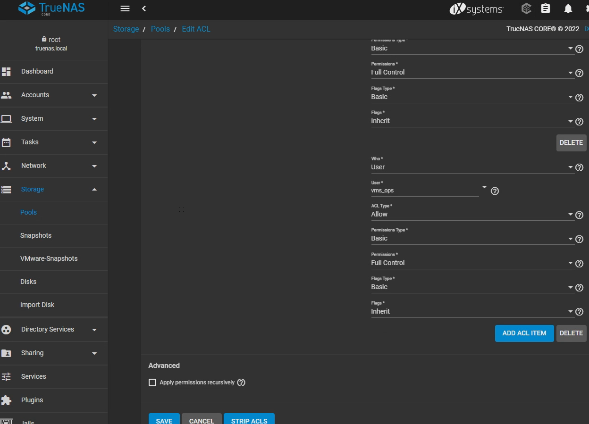Image resolution: width=589 pixels, height=424 pixels.
Task: Navigate to Storage breadcrumb link
Action: click(126, 29)
